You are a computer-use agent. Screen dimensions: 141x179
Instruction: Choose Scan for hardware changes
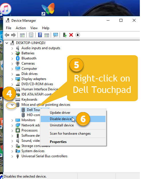[x=73, y=134]
